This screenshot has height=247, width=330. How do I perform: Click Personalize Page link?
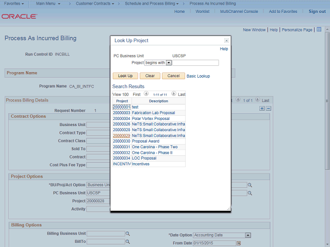(x=297, y=30)
